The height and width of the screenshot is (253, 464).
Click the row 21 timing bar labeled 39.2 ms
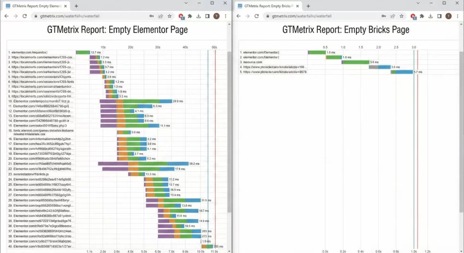click(x=143, y=164)
